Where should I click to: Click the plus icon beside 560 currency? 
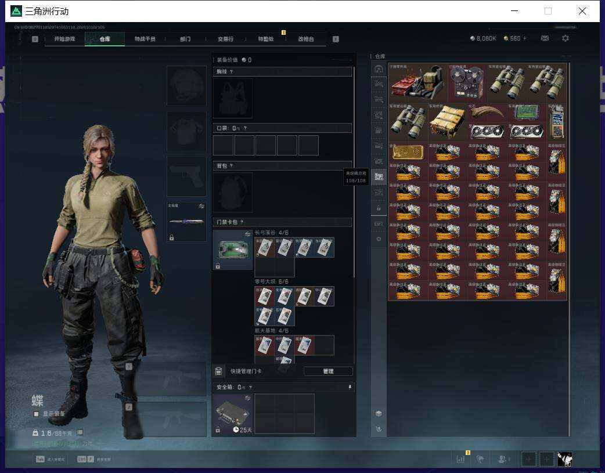(x=525, y=38)
